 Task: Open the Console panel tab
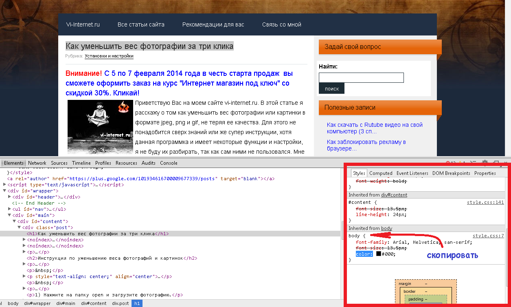click(169, 163)
